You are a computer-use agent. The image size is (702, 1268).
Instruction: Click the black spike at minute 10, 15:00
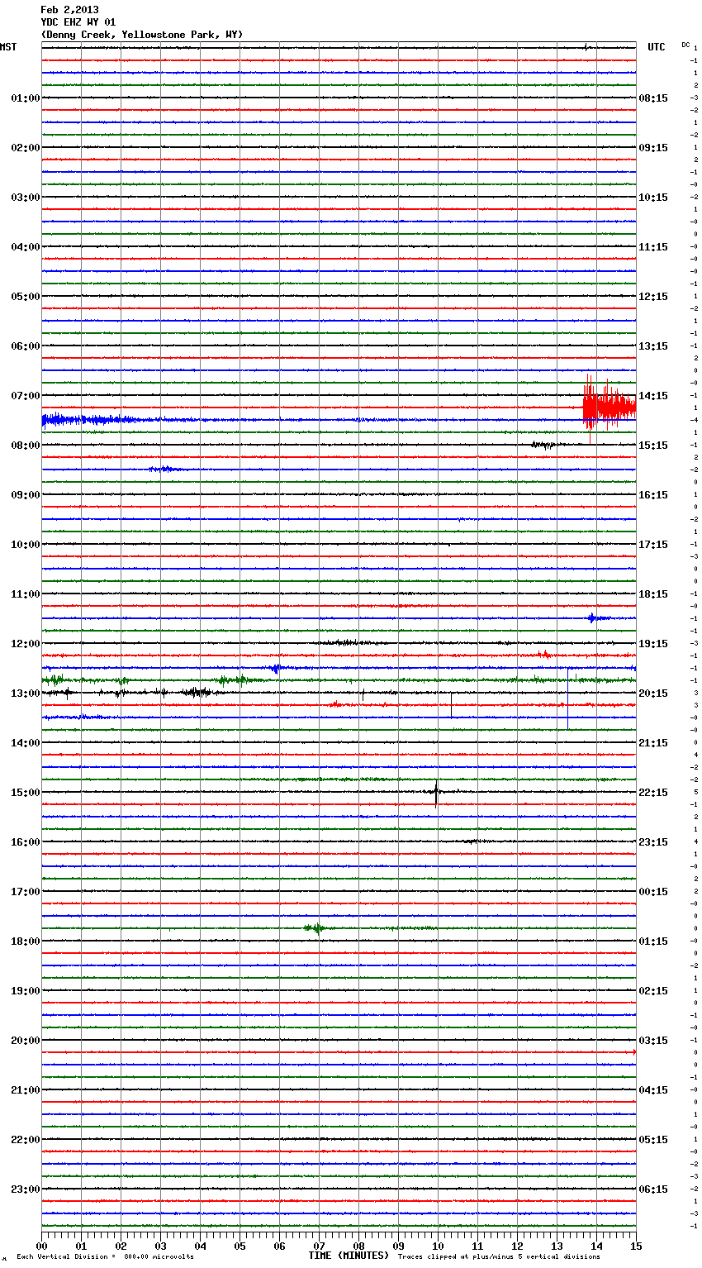(436, 793)
